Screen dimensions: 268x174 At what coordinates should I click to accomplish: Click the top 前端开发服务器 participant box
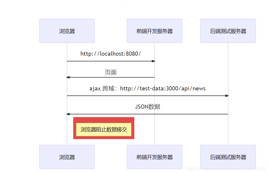154,31
